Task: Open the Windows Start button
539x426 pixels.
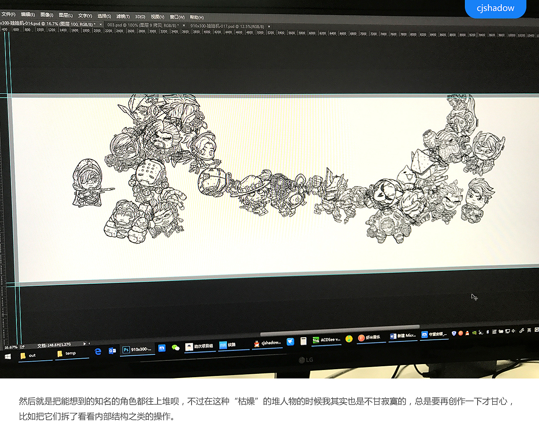Action: pyautogui.click(x=8, y=357)
